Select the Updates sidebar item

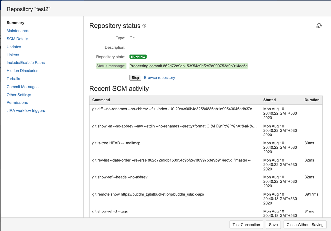(14, 47)
